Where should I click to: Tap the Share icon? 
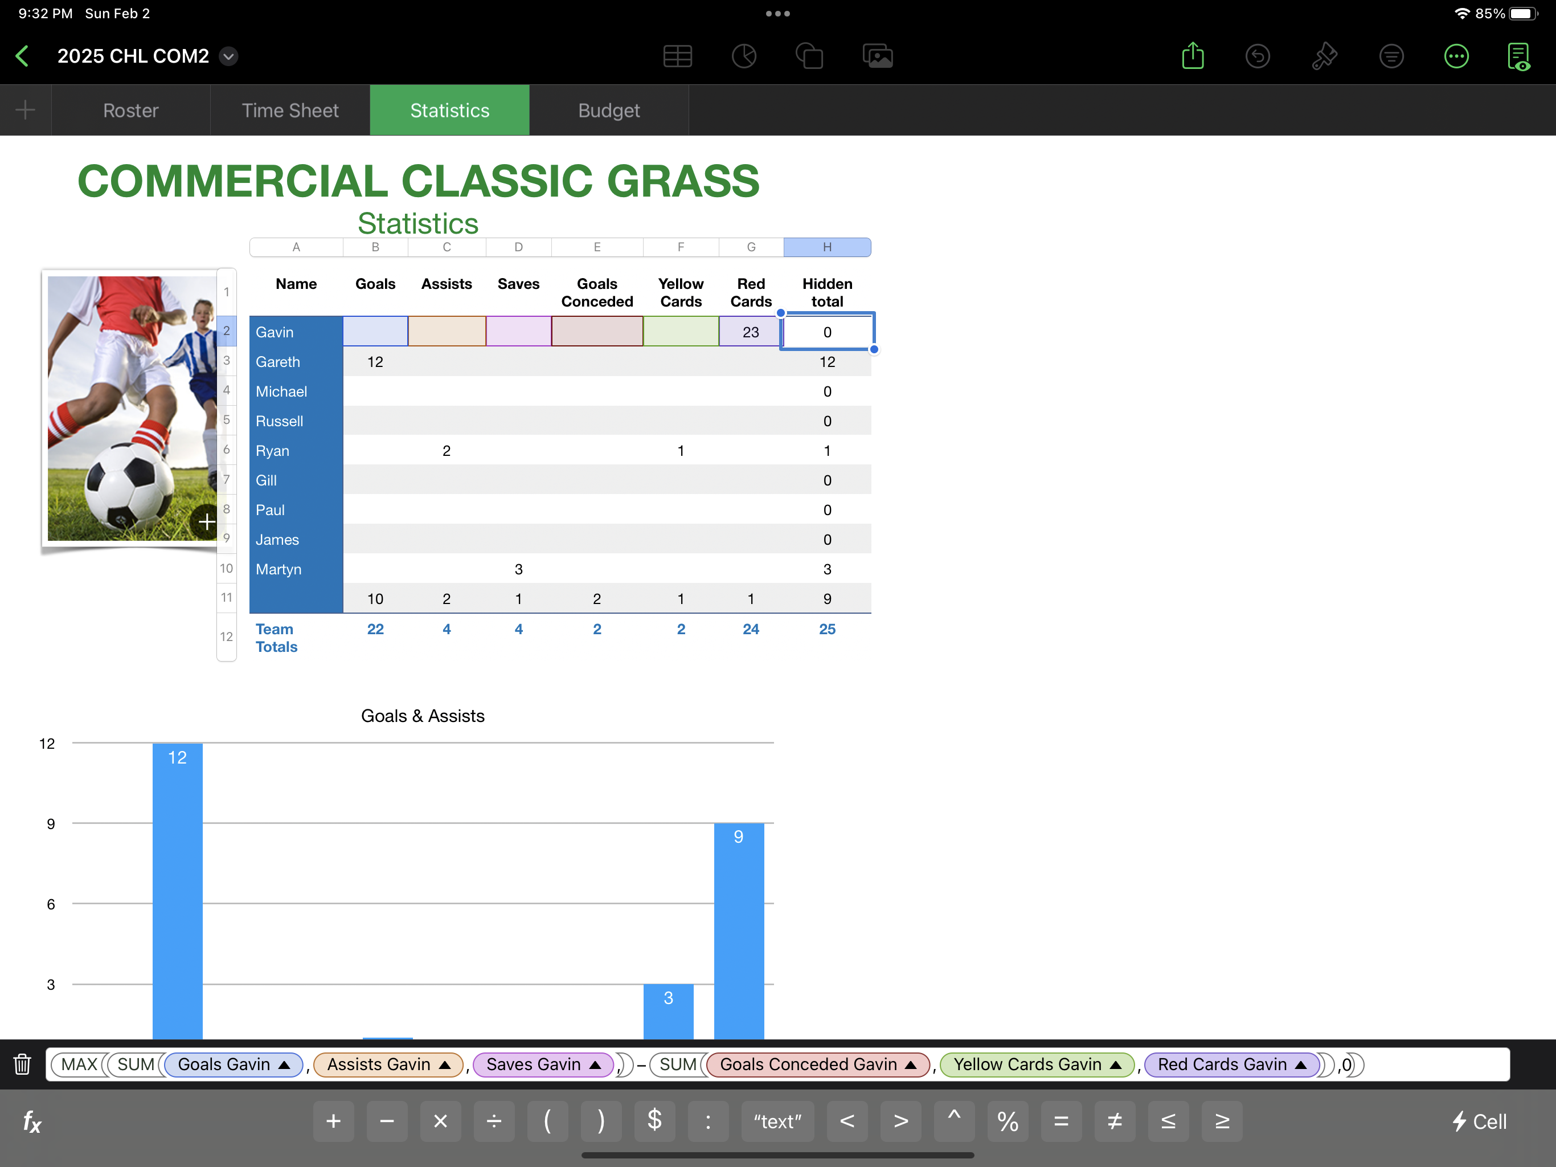coord(1192,56)
